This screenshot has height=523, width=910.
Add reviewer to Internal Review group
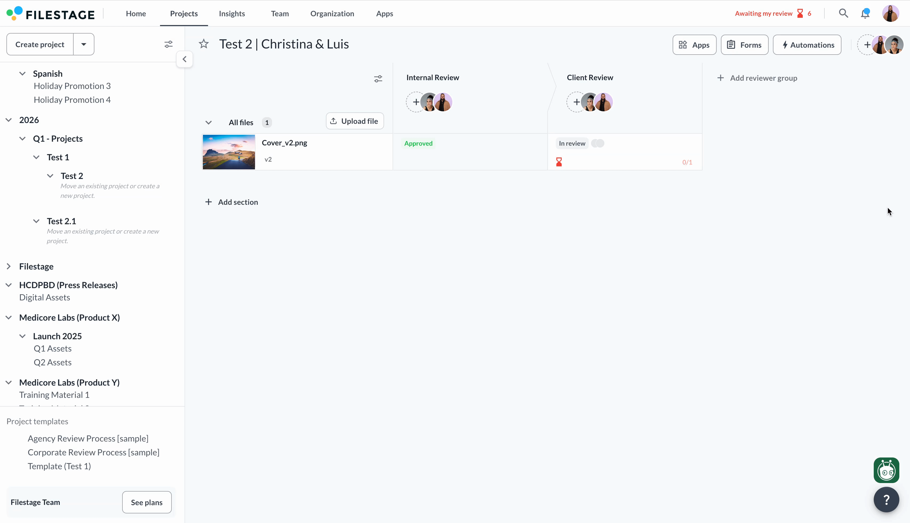click(416, 102)
